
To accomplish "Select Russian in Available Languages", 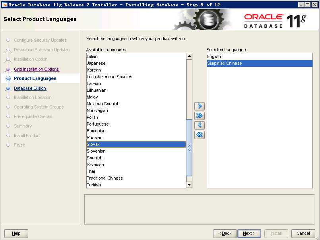I will pos(136,137).
